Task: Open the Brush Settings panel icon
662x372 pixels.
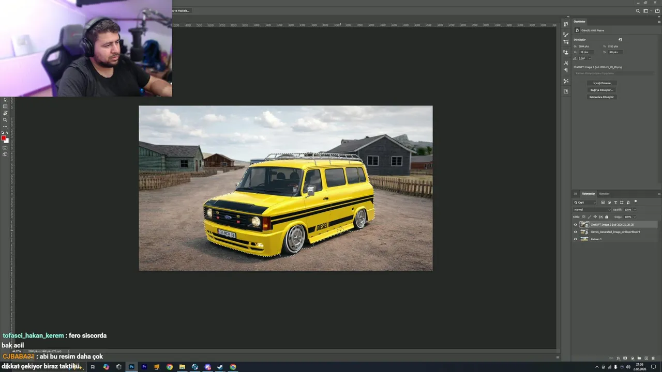Action: tap(566, 41)
